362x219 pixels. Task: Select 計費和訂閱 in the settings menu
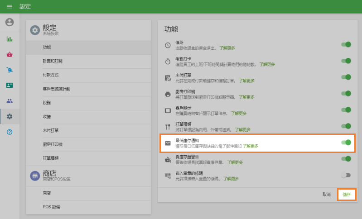coord(88,62)
